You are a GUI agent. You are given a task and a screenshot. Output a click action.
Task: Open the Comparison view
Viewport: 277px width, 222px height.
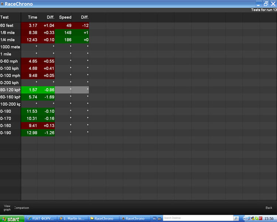21,208
